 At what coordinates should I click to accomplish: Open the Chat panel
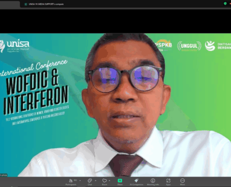[x=90, y=182]
